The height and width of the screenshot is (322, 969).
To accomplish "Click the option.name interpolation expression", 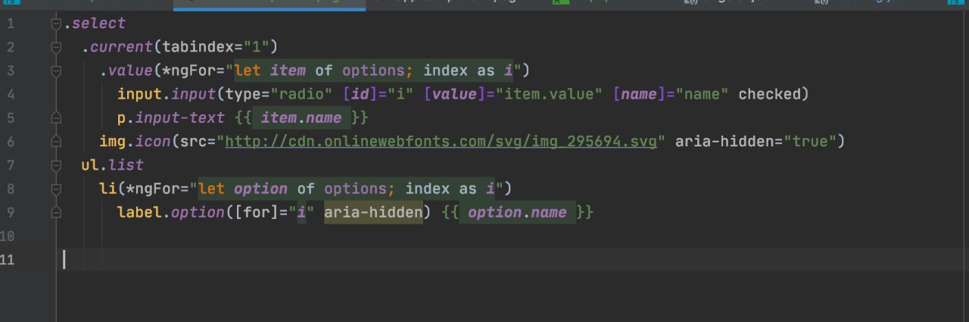I will tap(517, 212).
